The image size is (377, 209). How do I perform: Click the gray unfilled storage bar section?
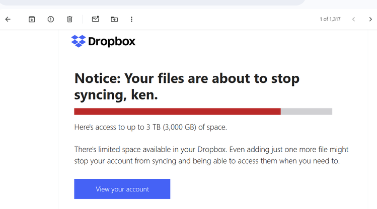tap(306, 112)
